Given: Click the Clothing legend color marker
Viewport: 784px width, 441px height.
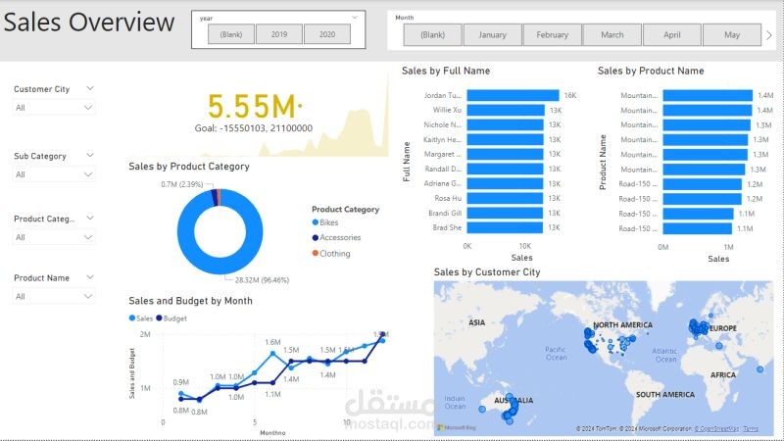Looking at the screenshot, I should pos(315,253).
